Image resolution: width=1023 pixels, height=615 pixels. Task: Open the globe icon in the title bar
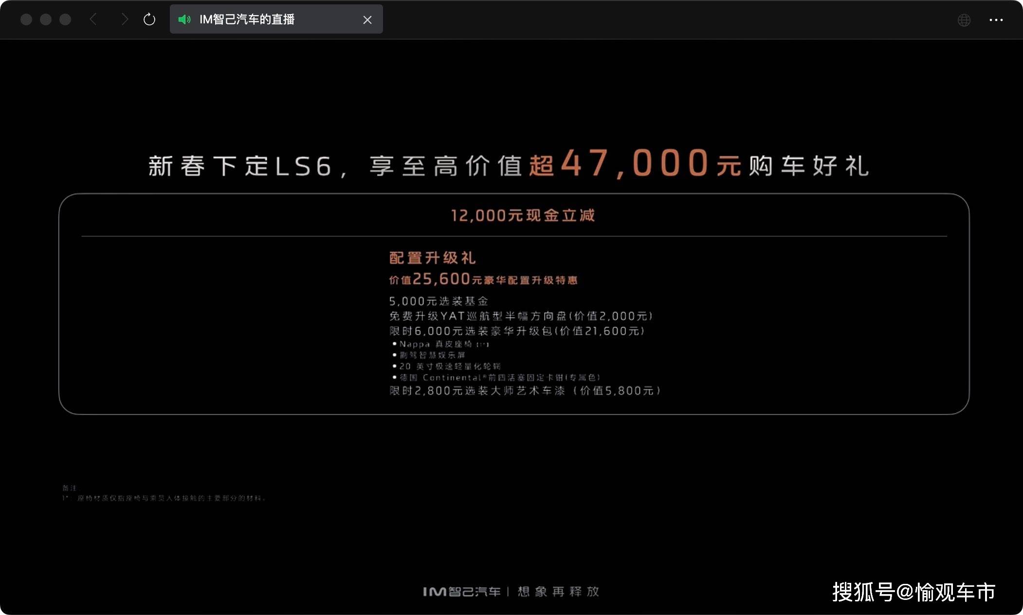click(x=964, y=20)
